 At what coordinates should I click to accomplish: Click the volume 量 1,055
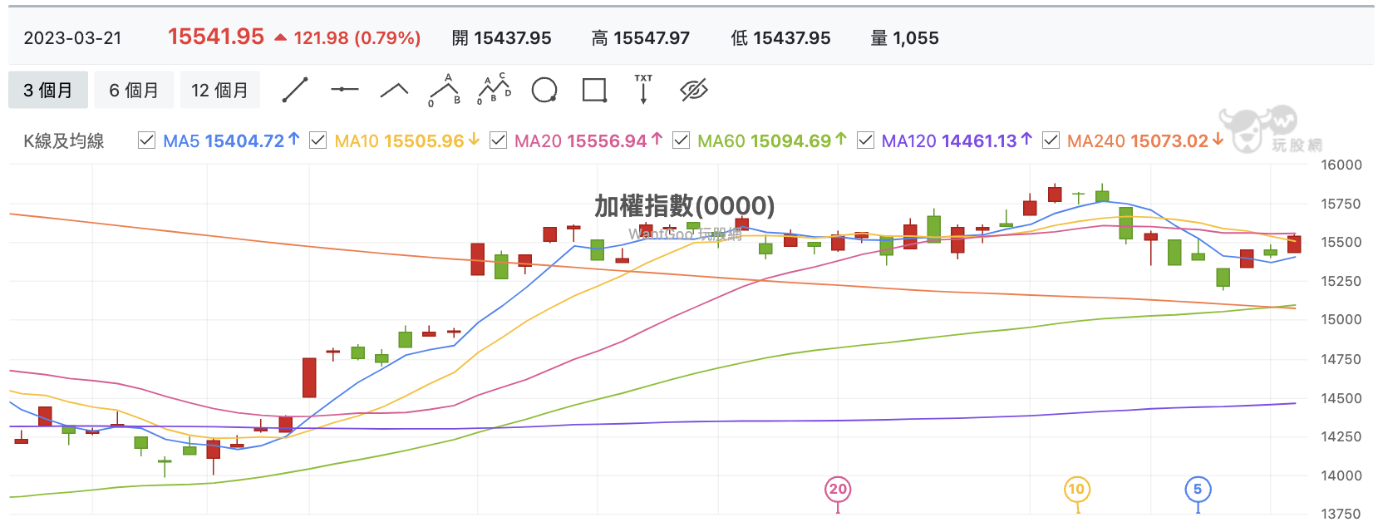click(905, 38)
